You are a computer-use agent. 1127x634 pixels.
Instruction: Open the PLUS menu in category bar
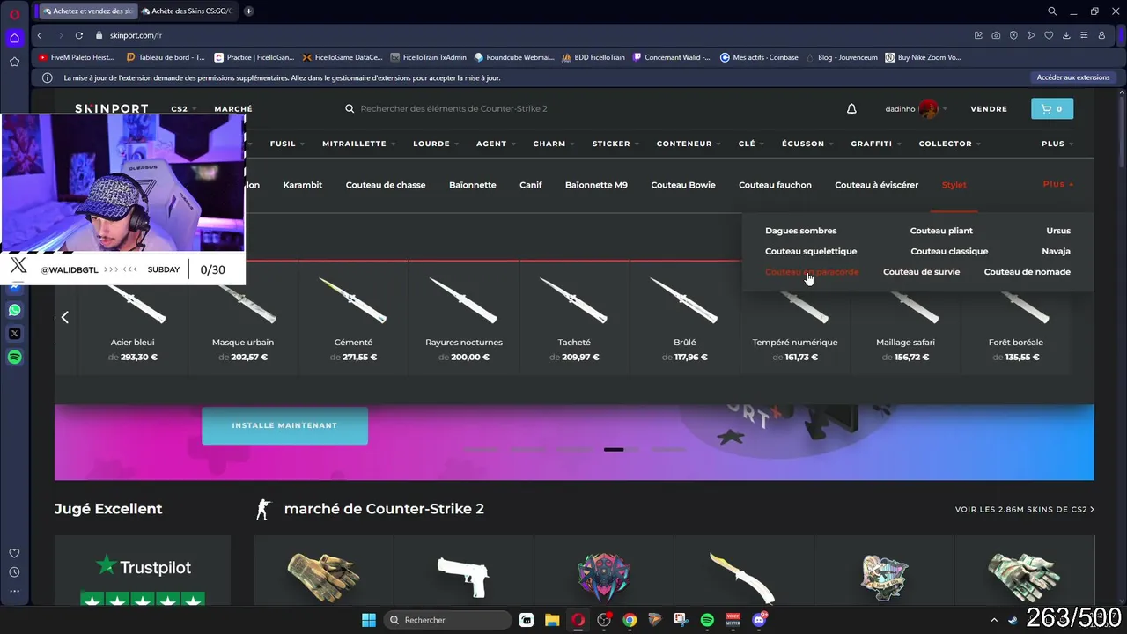[x=1057, y=144]
